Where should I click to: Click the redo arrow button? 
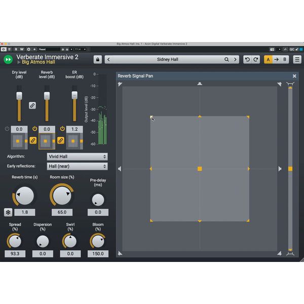pos(256,59)
